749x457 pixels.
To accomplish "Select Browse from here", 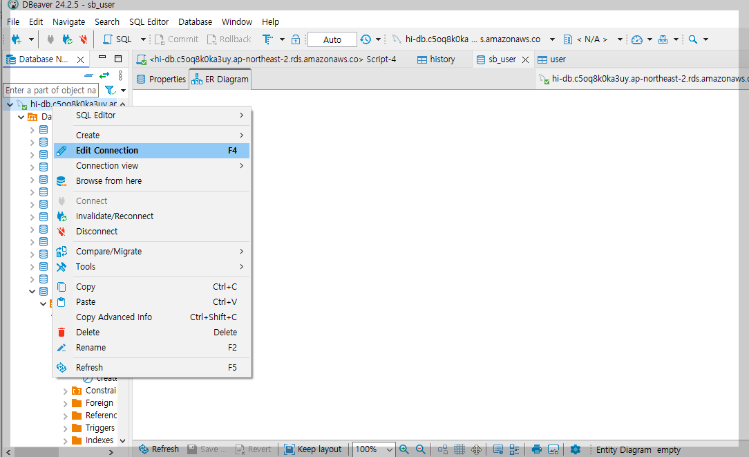I will (151, 181).
